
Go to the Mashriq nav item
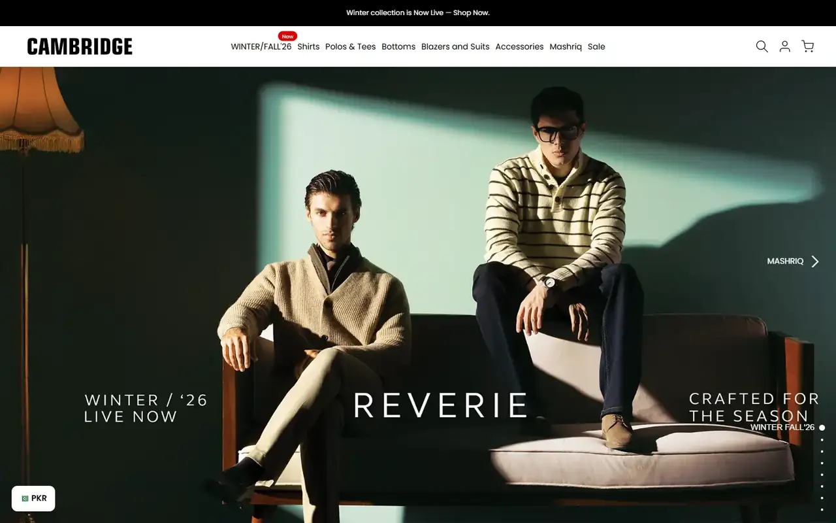tap(566, 46)
